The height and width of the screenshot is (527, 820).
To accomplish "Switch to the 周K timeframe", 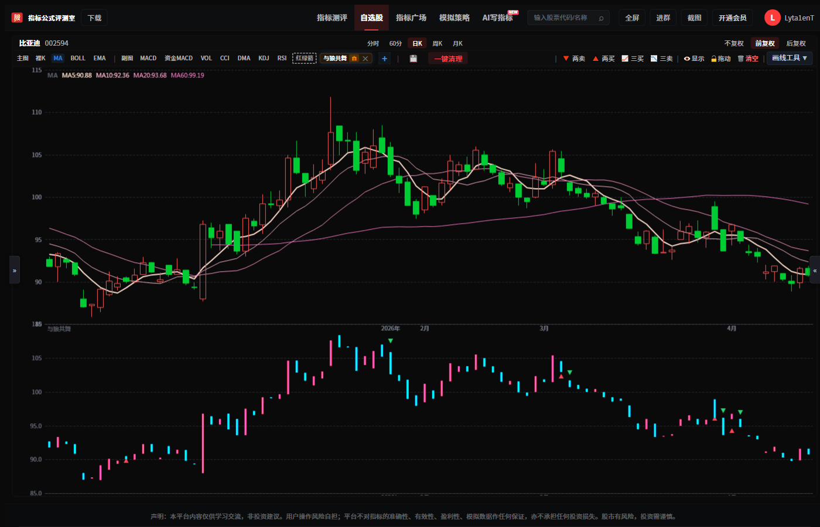I will point(438,43).
